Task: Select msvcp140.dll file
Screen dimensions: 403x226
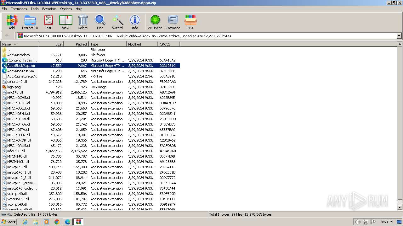Action: click(91, 167)
